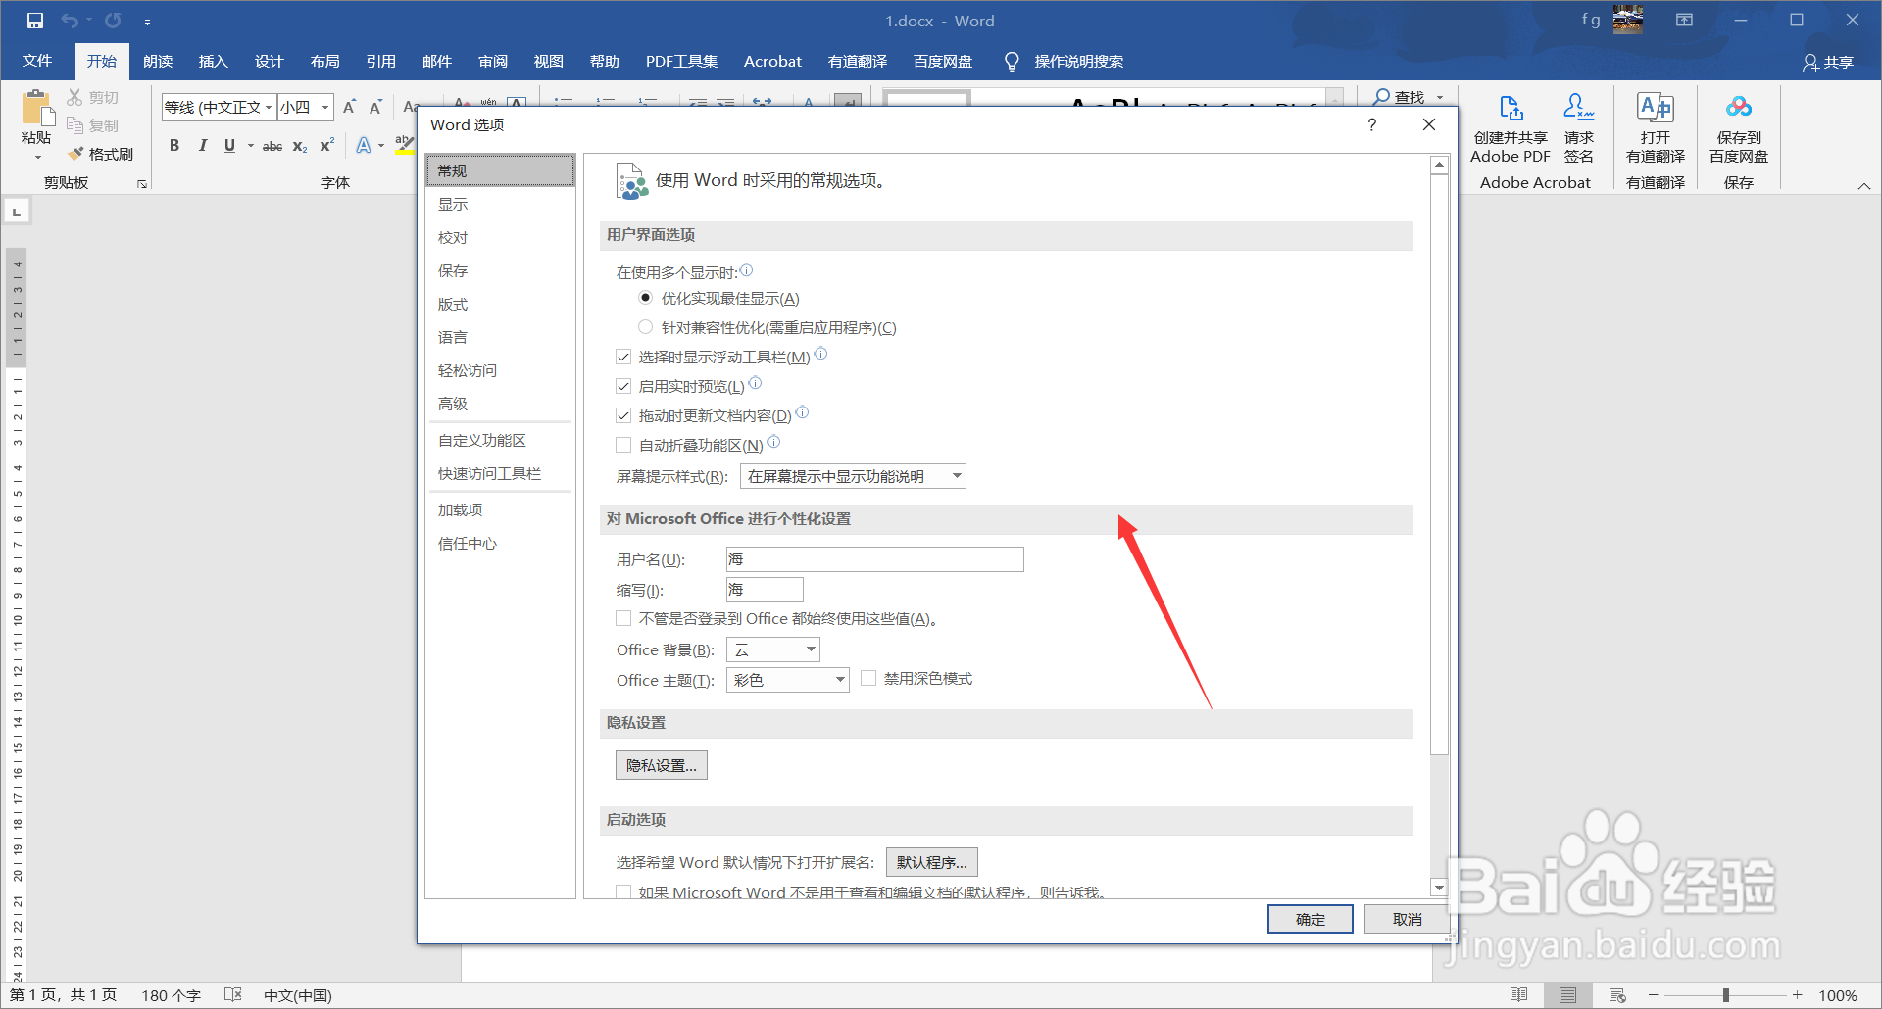Switch to the 插入 ribbon tab
The height and width of the screenshot is (1009, 1882).
pyautogui.click(x=213, y=61)
